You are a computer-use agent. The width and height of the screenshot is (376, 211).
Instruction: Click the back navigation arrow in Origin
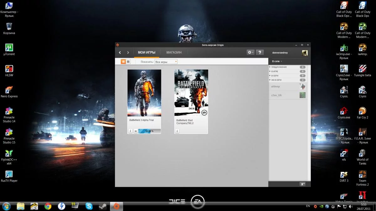pyautogui.click(x=120, y=53)
